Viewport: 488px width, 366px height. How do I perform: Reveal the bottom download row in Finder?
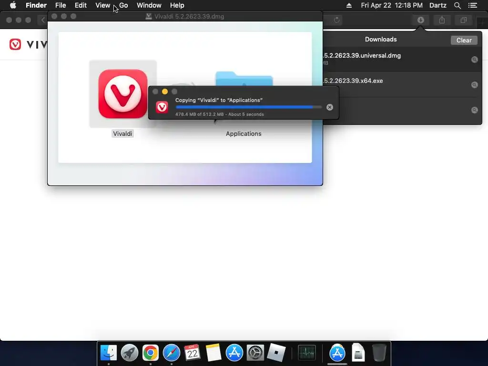(474, 110)
